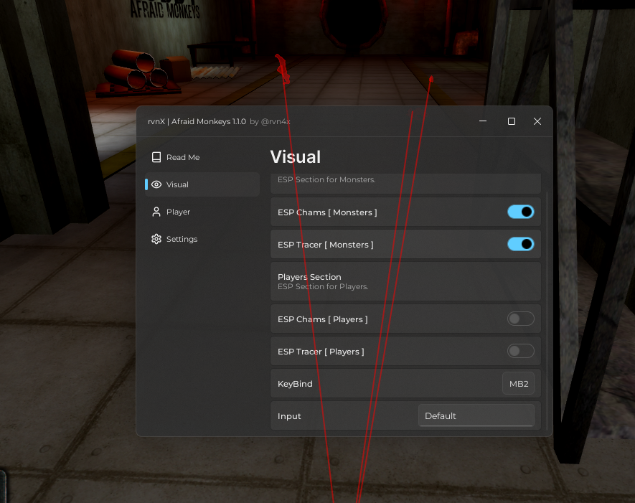The image size is (635, 503).
Task: Click the window title 'rvnX | Afraid Monkeys 1.1.0'
Action: [x=197, y=121]
